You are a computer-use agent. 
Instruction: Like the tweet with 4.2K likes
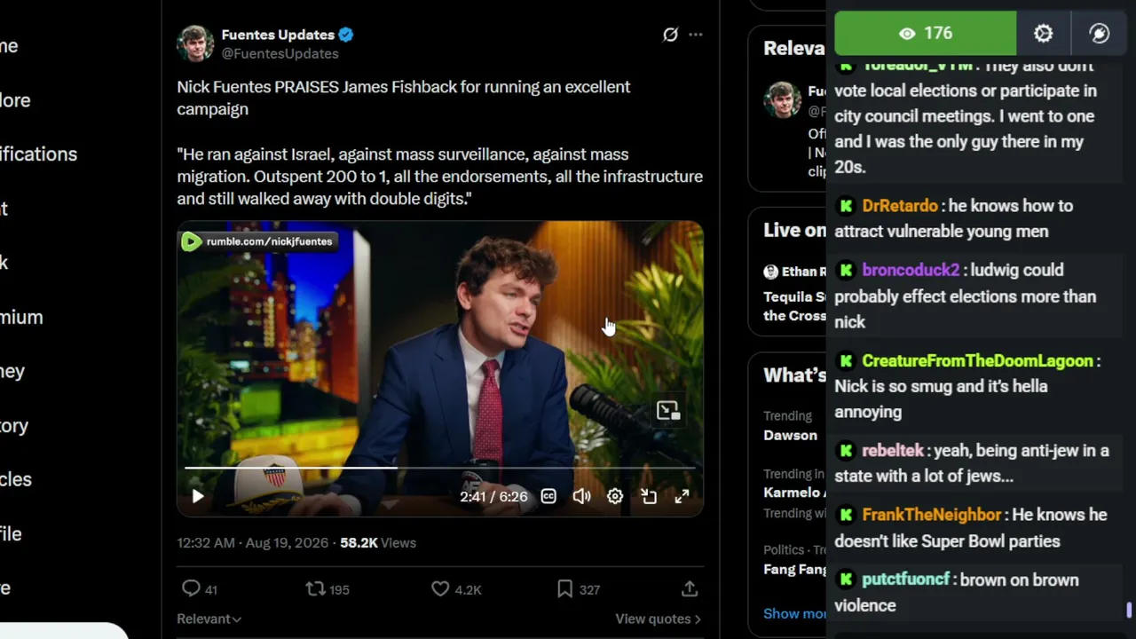click(x=440, y=588)
